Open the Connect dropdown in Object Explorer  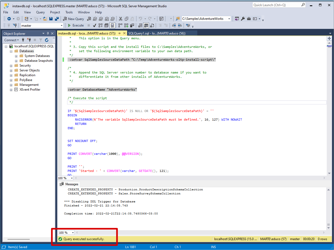[12, 40]
